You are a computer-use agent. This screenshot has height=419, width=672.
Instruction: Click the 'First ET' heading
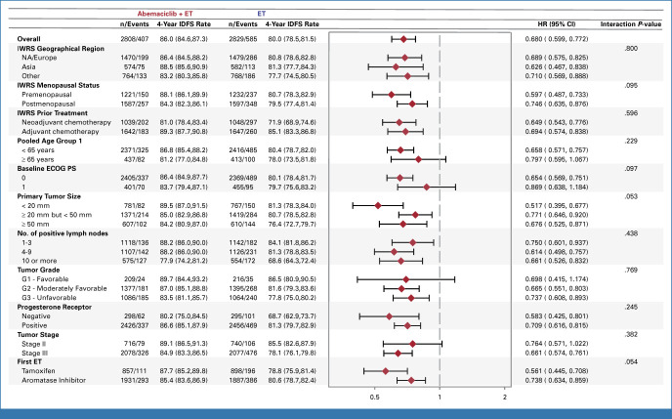tap(29, 362)
